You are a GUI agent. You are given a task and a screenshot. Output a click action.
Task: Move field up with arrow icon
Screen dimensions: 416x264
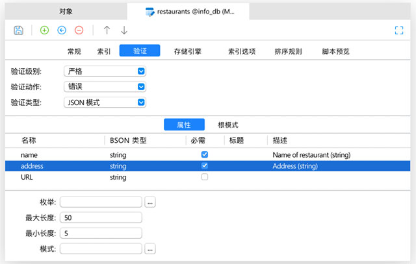(107, 30)
